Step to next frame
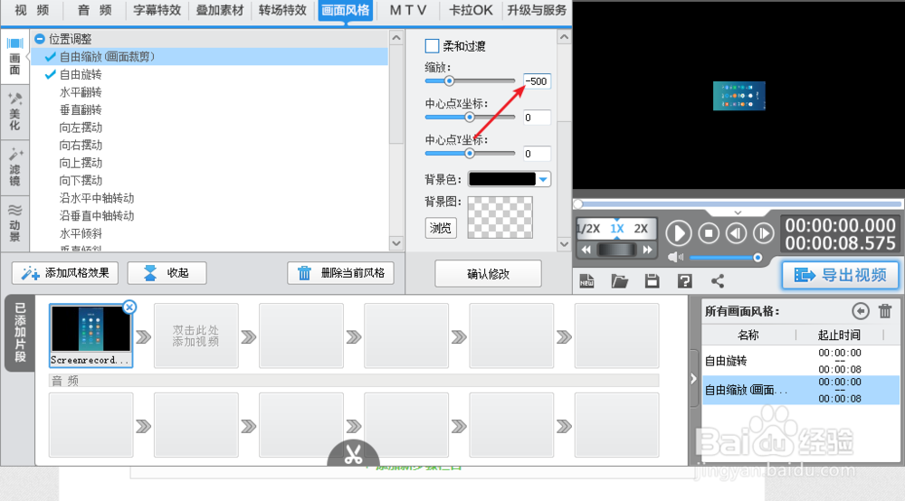This screenshot has height=501, width=905. 764,233
